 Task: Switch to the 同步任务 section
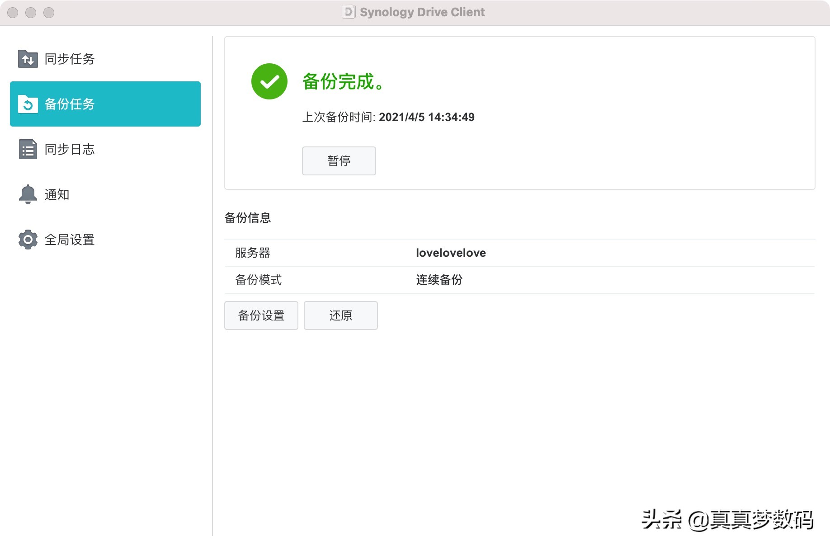(x=69, y=59)
